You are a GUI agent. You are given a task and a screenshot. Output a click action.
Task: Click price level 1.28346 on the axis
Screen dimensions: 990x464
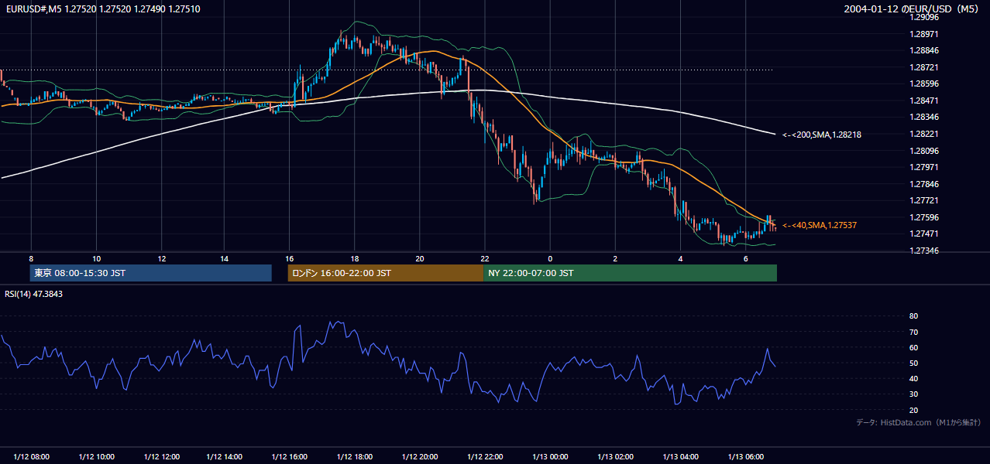click(x=923, y=117)
